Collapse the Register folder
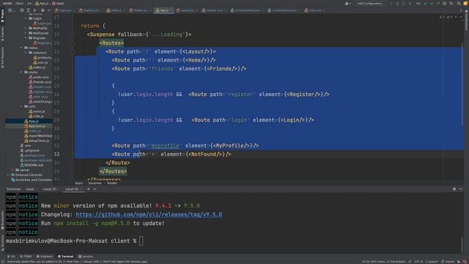Image resolution: width=469 pixels, height=264 pixels. pos(26,38)
